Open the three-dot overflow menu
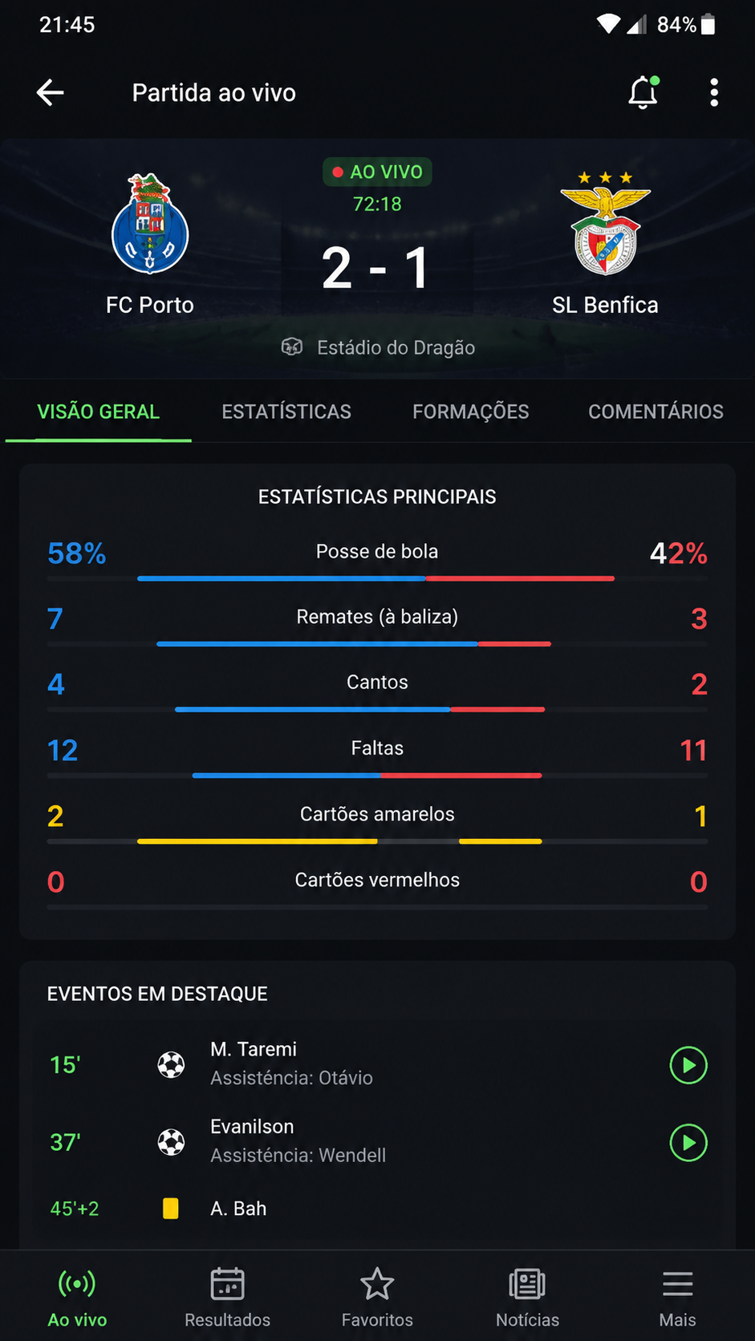Image resolution: width=755 pixels, height=1341 pixels. pos(714,93)
